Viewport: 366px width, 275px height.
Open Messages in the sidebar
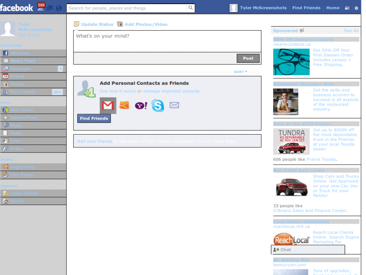pyautogui.click(x=33, y=68)
